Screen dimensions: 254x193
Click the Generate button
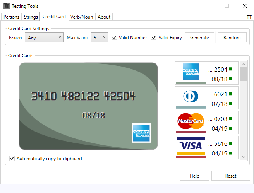coord(199,38)
